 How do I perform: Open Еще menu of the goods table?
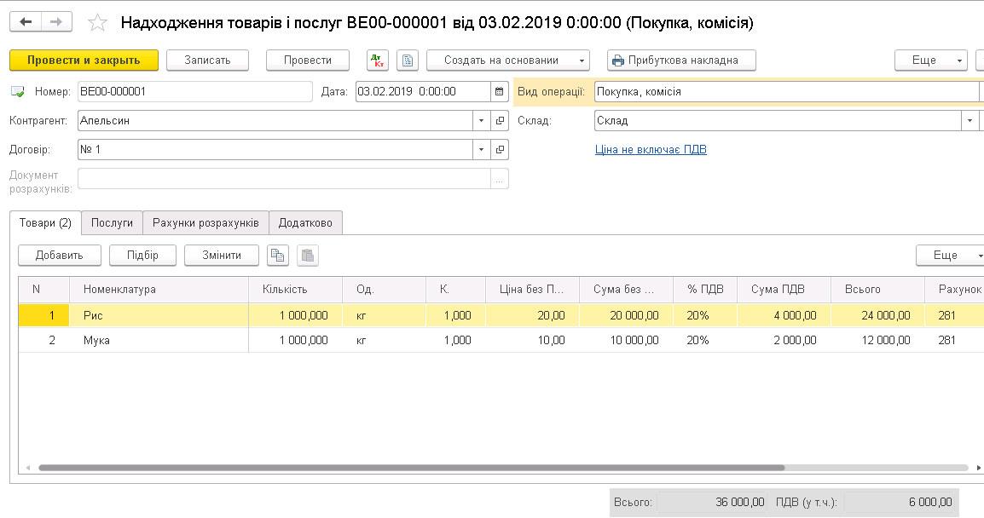pos(950,256)
